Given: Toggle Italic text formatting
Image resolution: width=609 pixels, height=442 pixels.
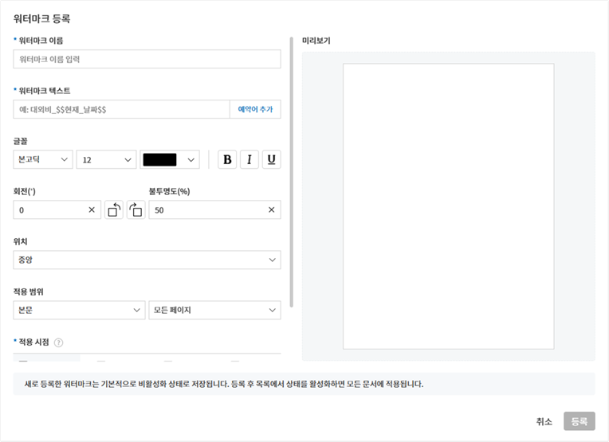Looking at the screenshot, I should tap(249, 160).
